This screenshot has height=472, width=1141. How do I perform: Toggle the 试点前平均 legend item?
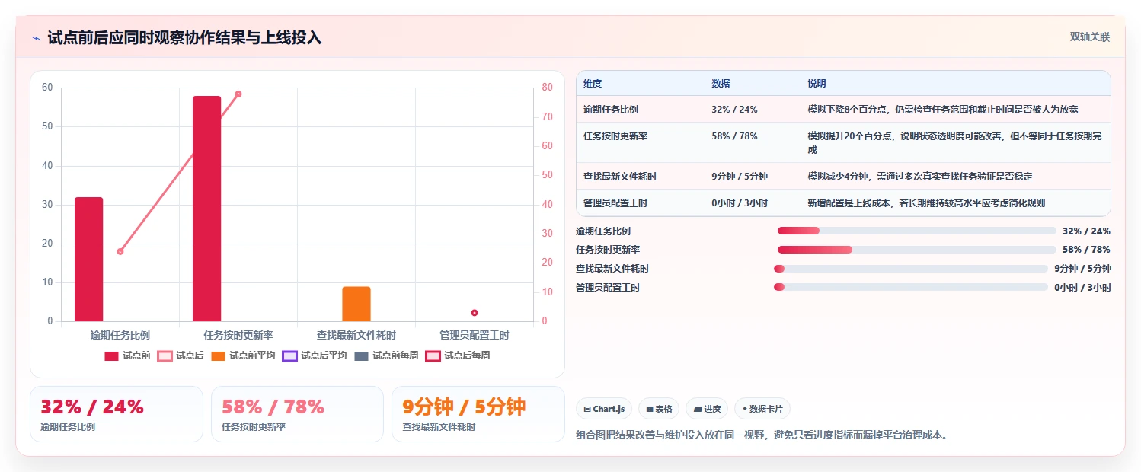tap(243, 356)
